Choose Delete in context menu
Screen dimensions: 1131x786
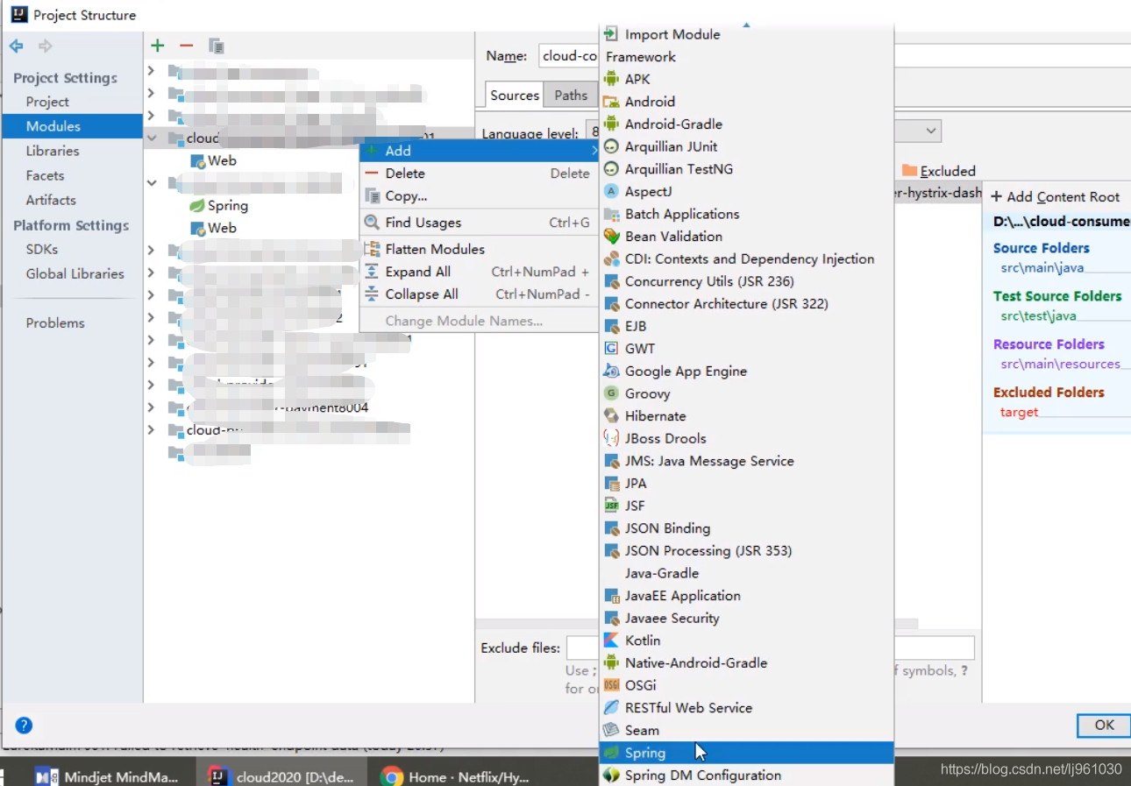[479, 173]
